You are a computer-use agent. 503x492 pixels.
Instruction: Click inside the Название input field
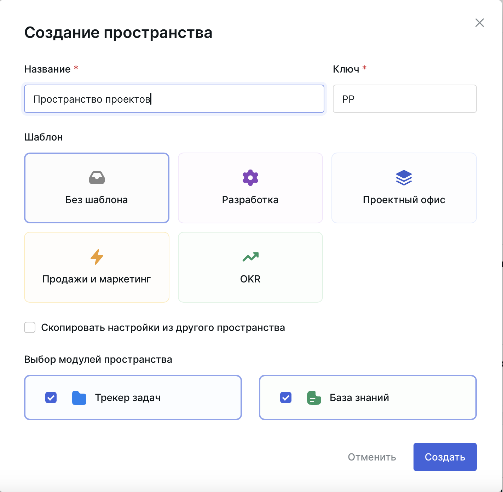click(174, 99)
